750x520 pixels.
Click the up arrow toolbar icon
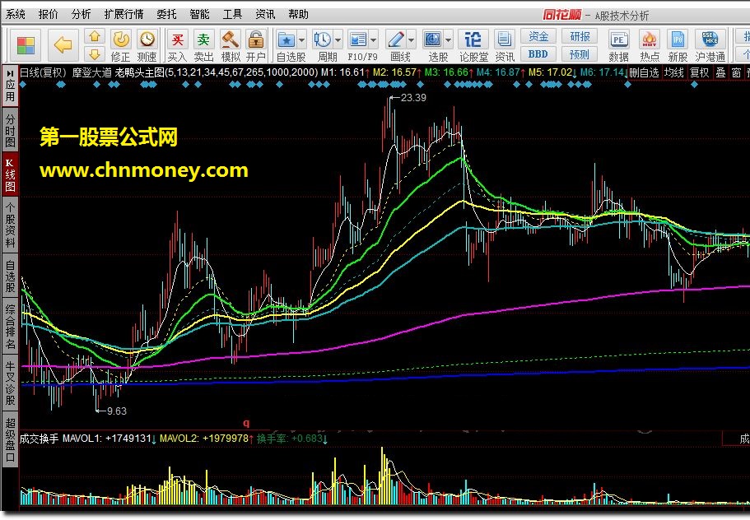(95, 36)
